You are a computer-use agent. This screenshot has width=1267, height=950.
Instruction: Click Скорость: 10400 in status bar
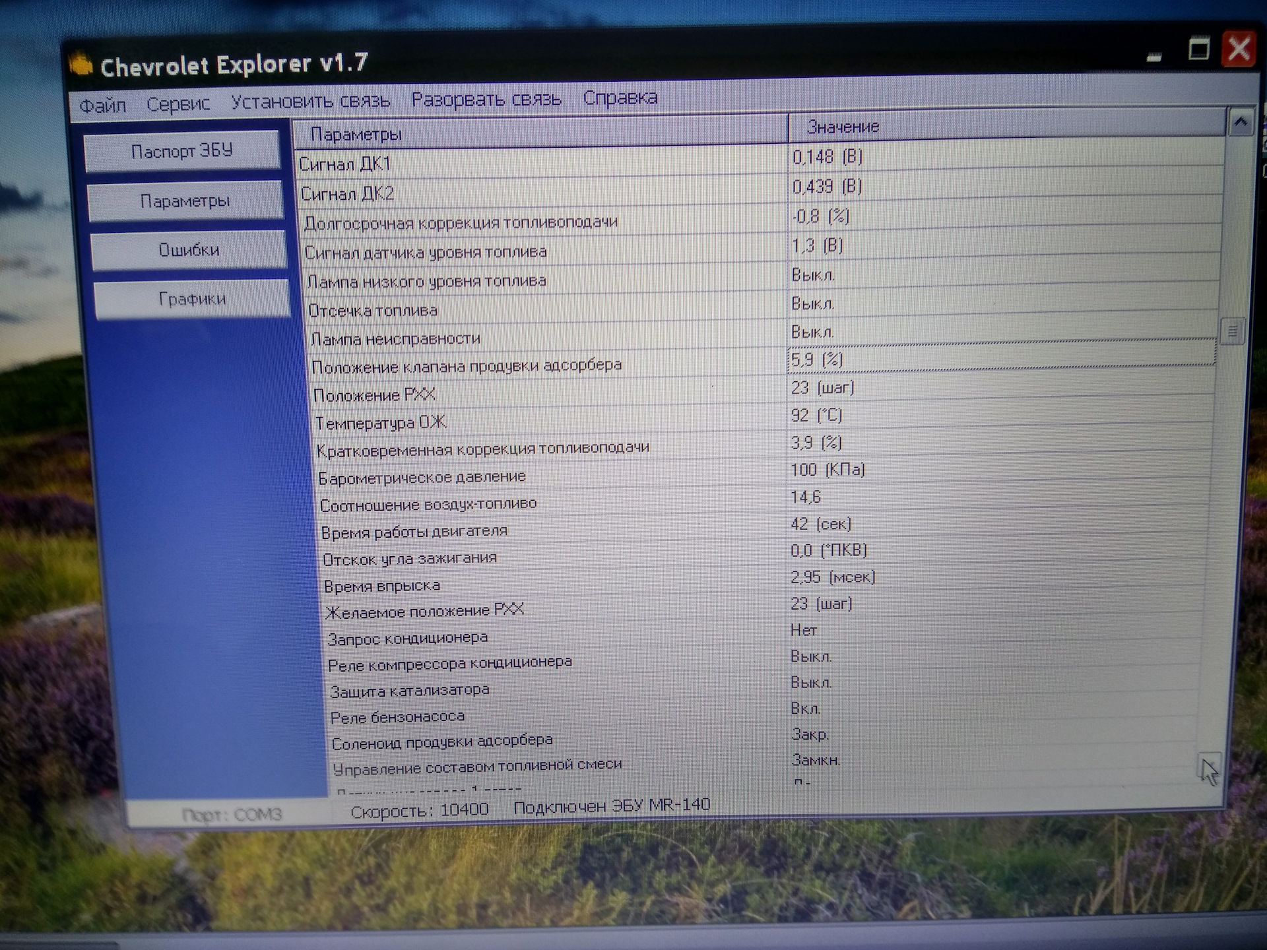(x=419, y=811)
